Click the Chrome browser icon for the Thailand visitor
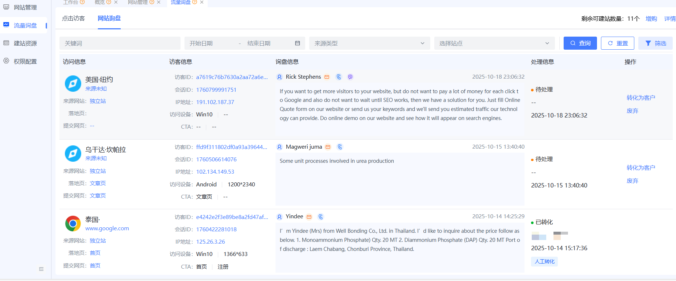The width and height of the screenshot is (676, 281). pos(73,224)
